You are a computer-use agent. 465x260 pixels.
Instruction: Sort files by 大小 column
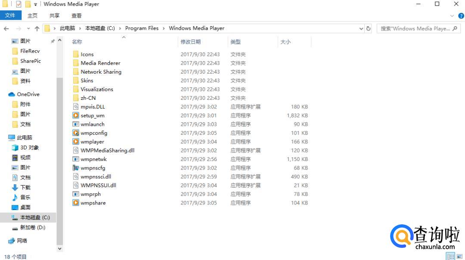pyautogui.click(x=285, y=42)
